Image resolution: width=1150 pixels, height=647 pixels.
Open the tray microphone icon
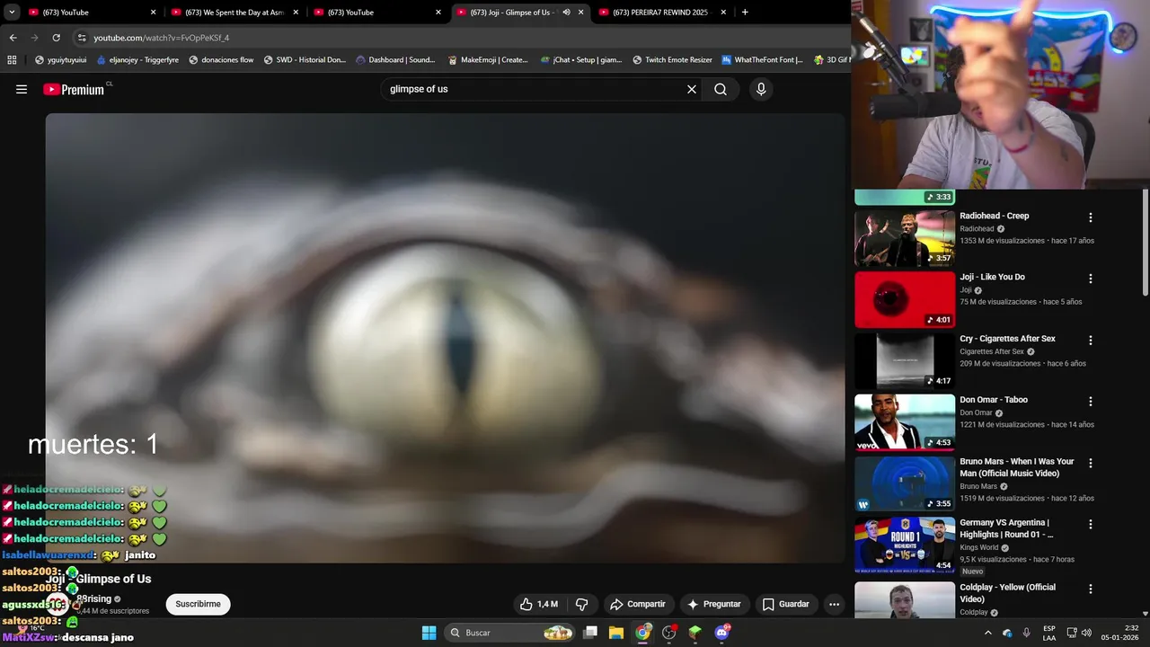pyautogui.click(x=1026, y=633)
